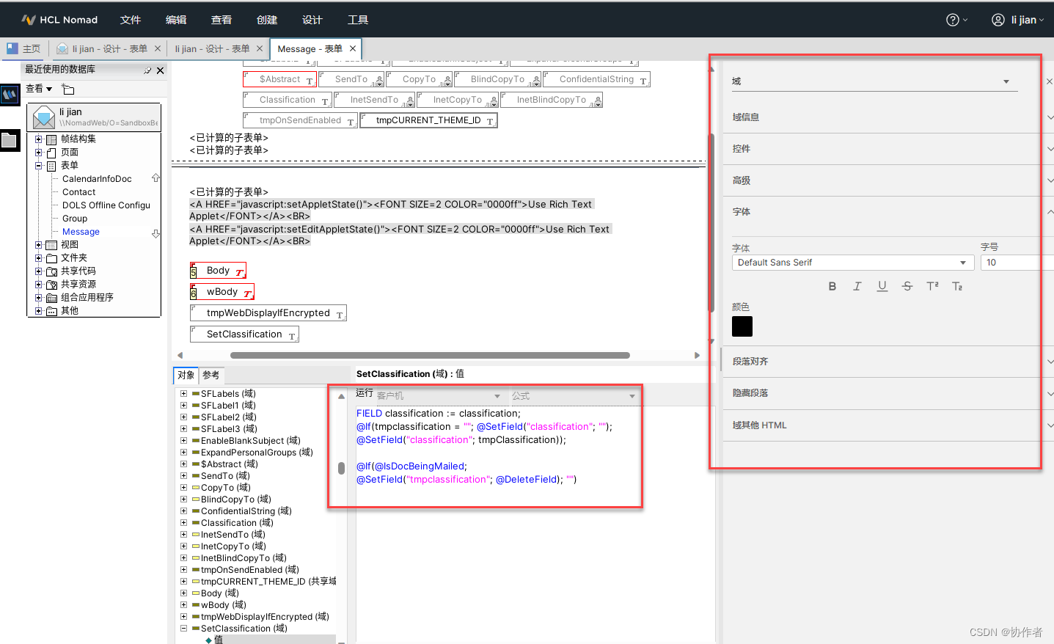Click the folder icon in the left sidebar

tap(10, 140)
